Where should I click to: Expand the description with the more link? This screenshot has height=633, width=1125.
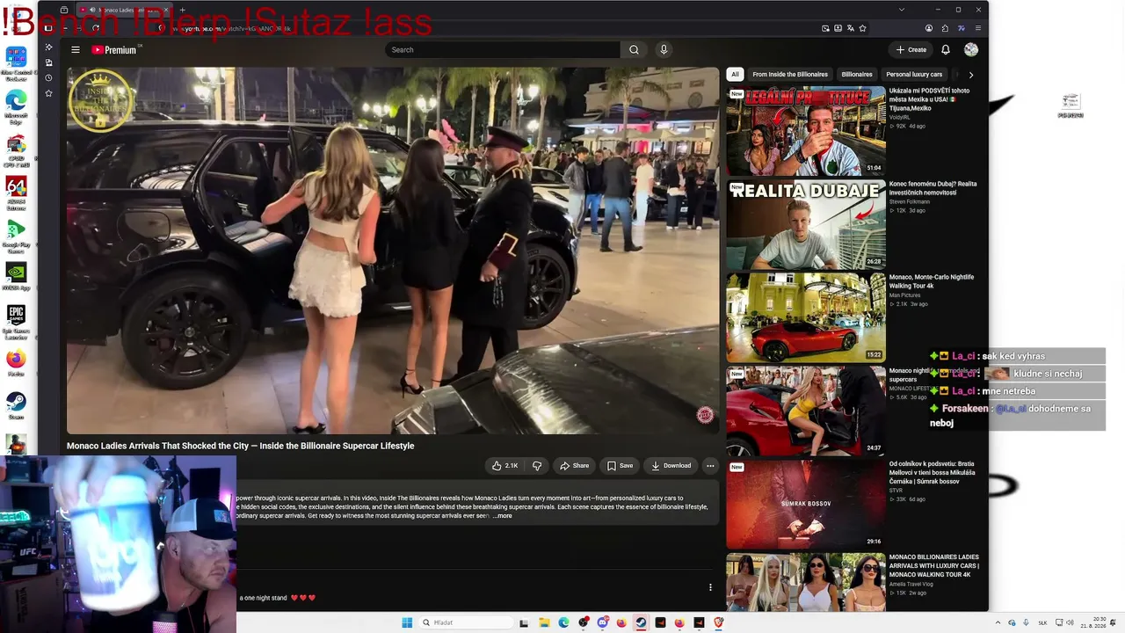pyautogui.click(x=503, y=516)
